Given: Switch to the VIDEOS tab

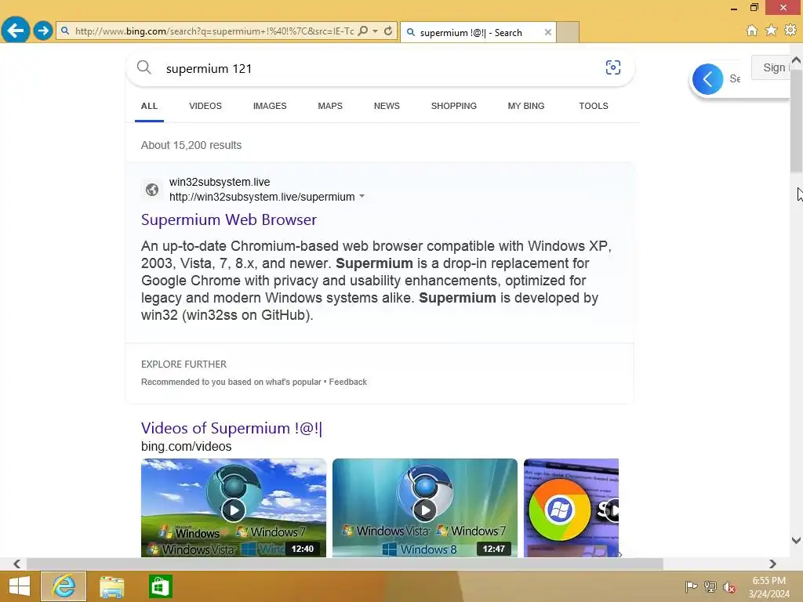Looking at the screenshot, I should (x=205, y=106).
